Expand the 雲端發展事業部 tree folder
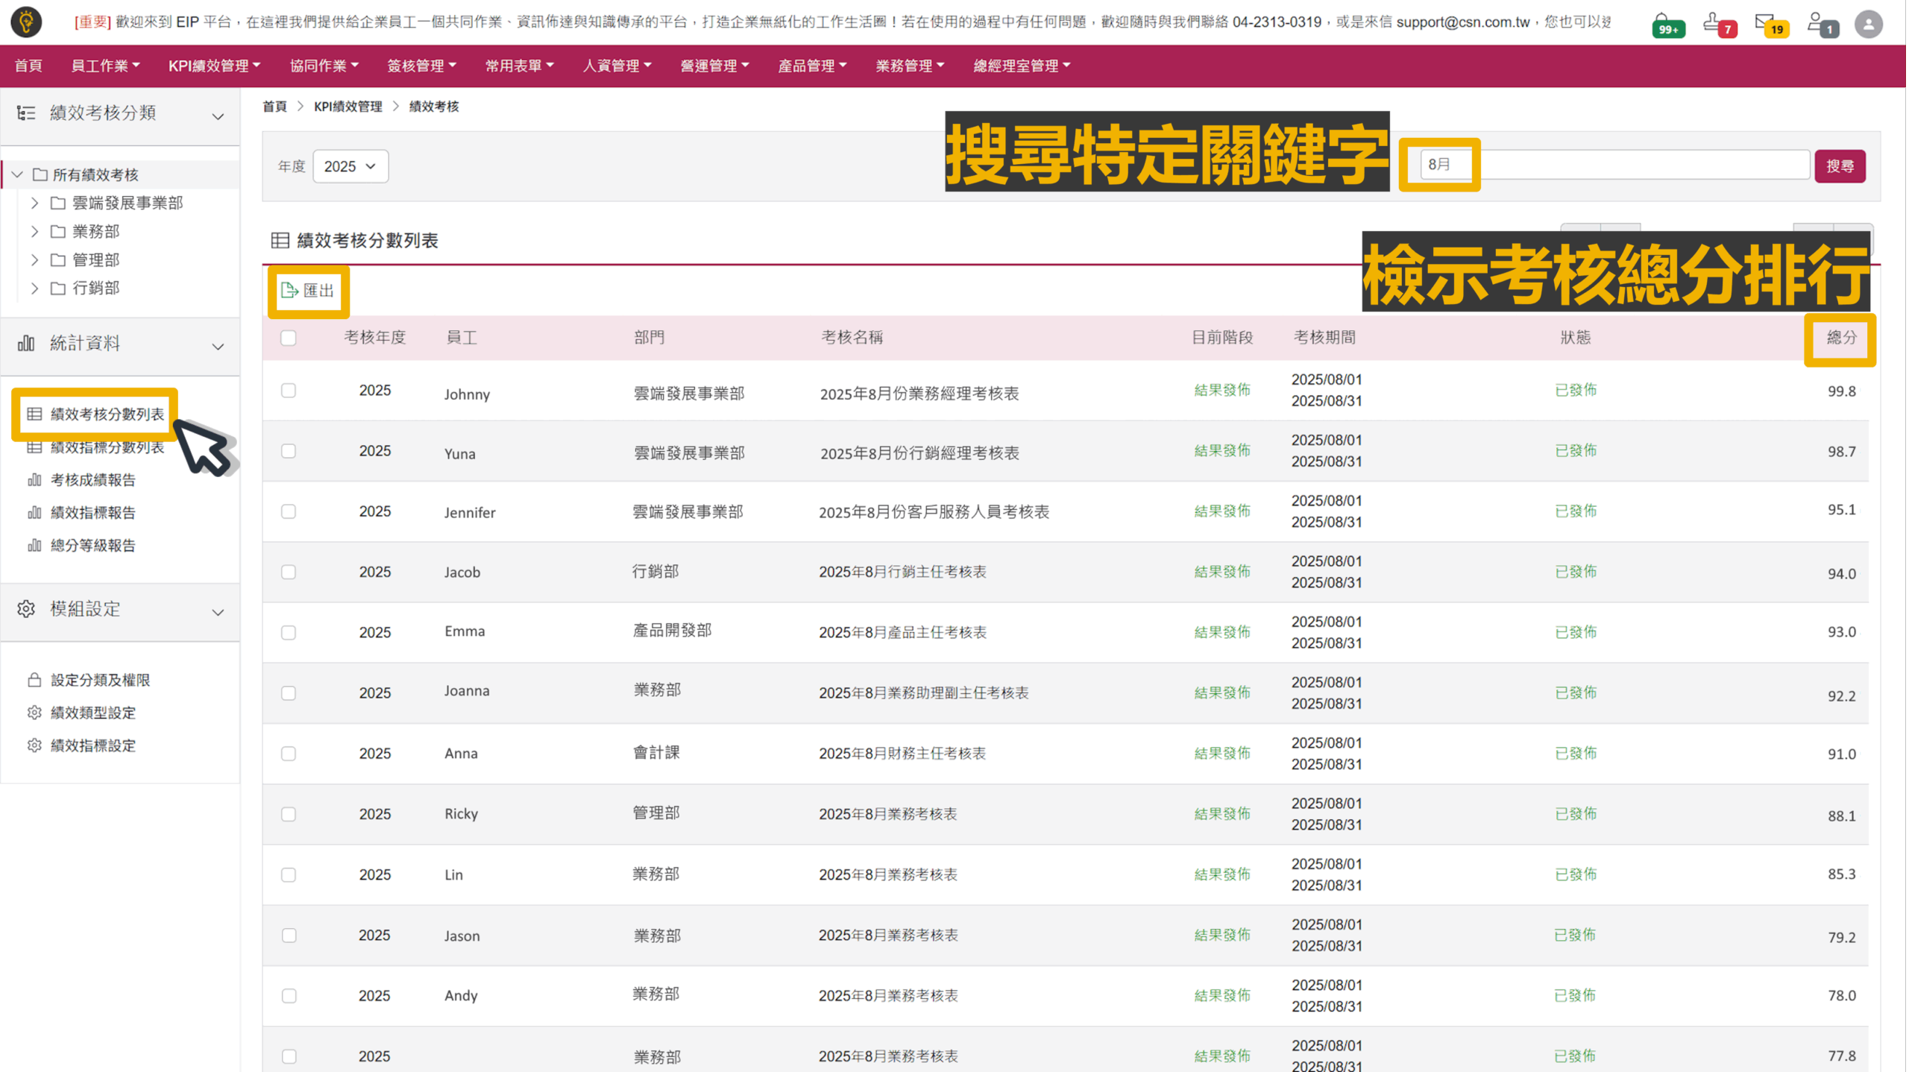The width and height of the screenshot is (1909, 1072). 34,203
